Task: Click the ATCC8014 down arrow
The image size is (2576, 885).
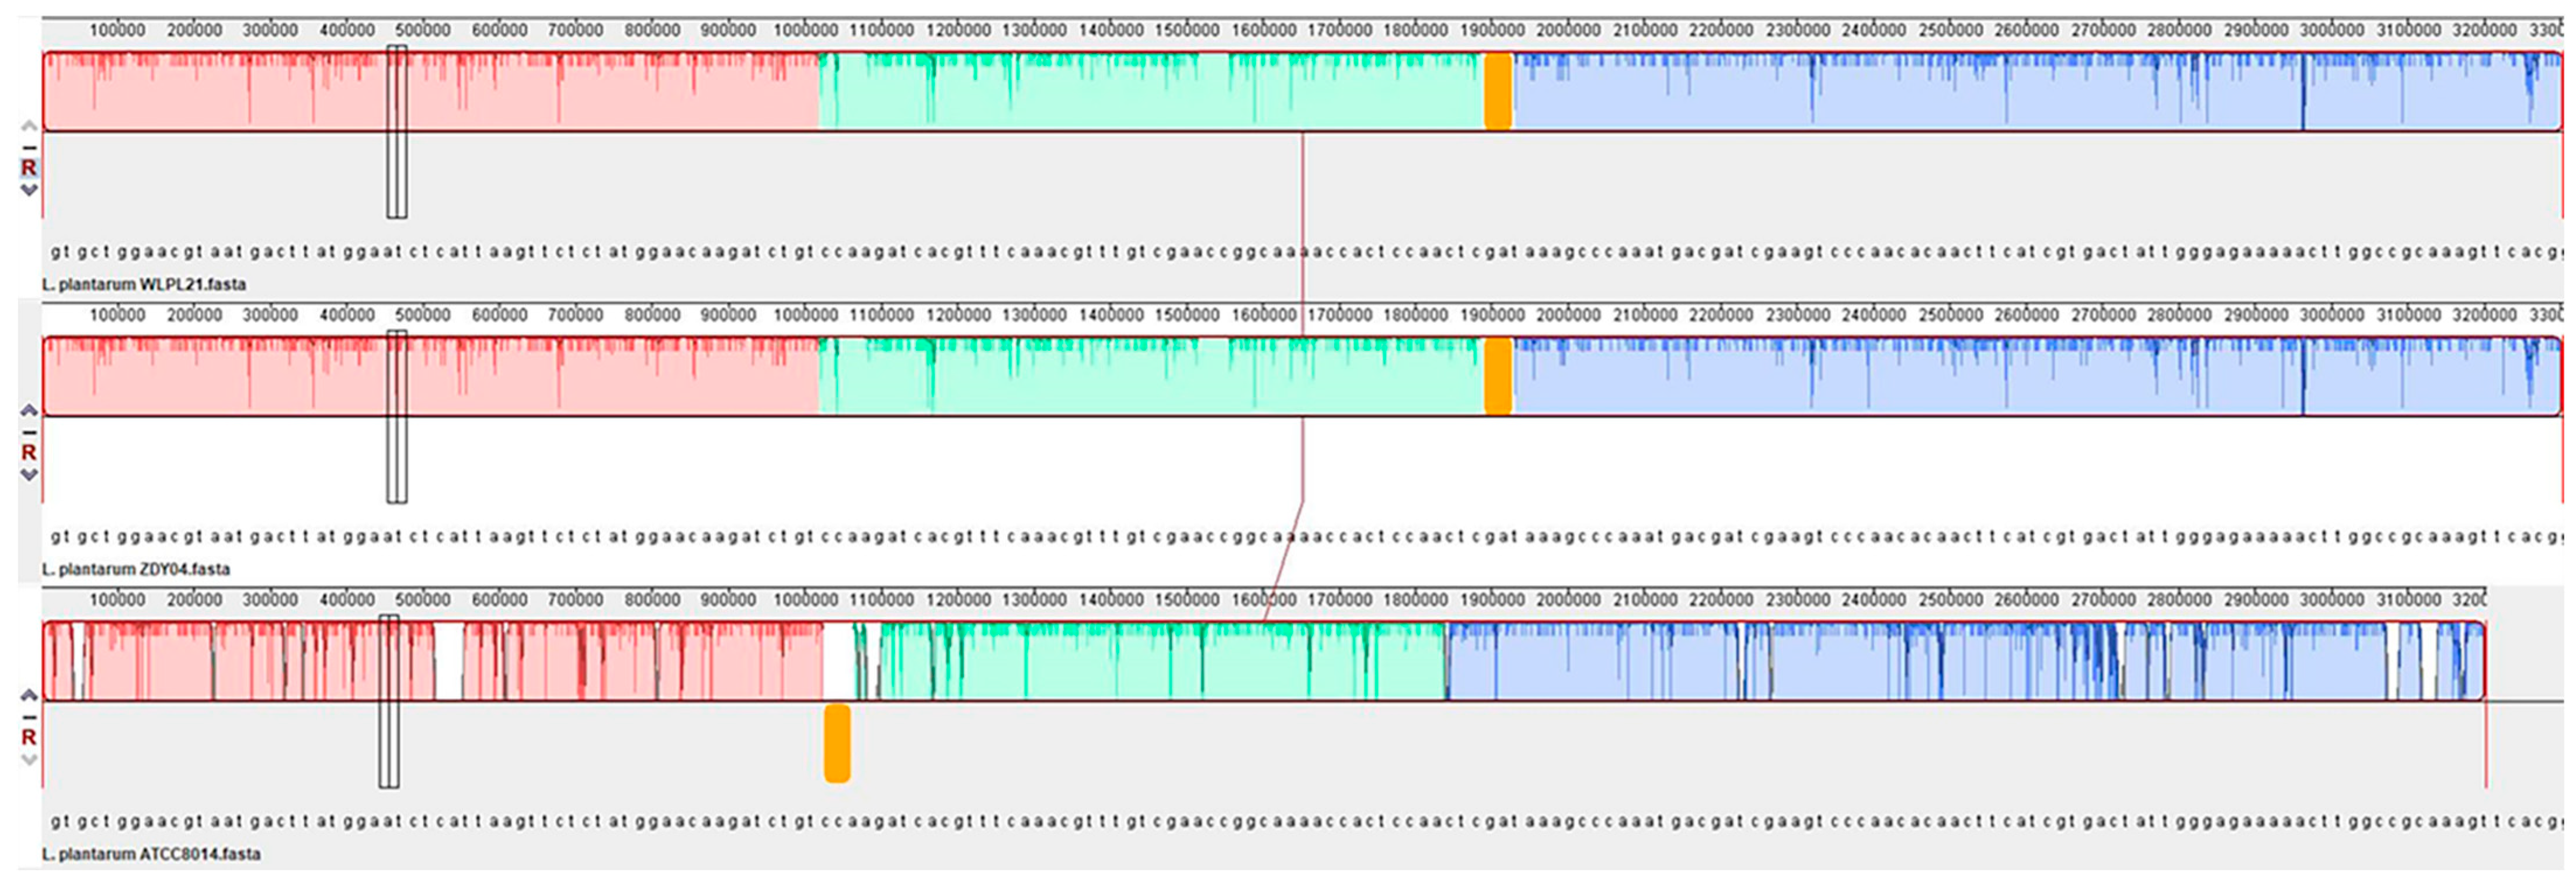Action: tap(29, 760)
